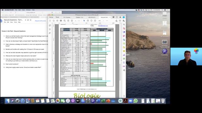Open Tools menu in Google Docs
The image size is (202, 113).
click(15, 22)
